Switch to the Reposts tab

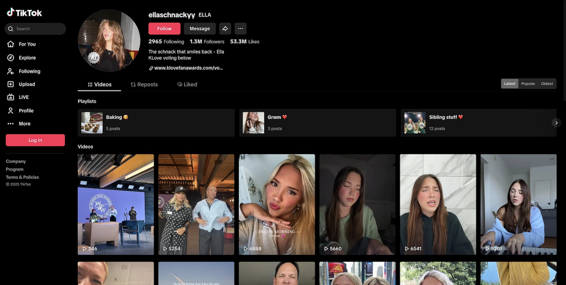[144, 84]
